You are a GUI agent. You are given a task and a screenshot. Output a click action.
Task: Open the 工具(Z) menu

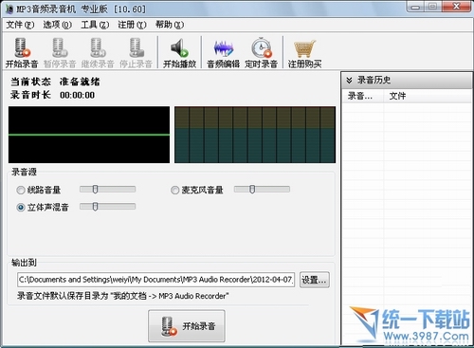(x=95, y=25)
